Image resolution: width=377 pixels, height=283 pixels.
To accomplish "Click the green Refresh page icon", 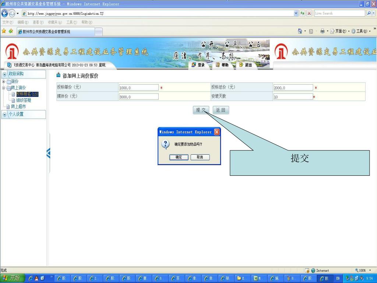I will [x=303, y=14].
